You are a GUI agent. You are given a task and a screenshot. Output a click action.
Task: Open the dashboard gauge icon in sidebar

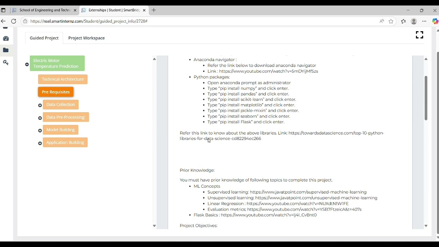click(6, 39)
